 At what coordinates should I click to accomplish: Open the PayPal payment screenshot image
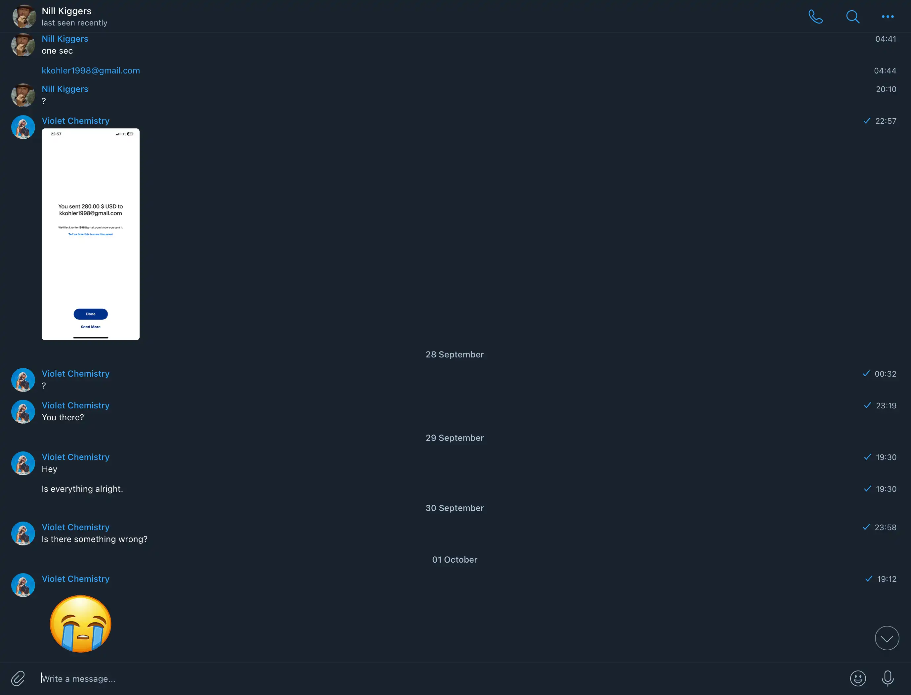point(91,234)
